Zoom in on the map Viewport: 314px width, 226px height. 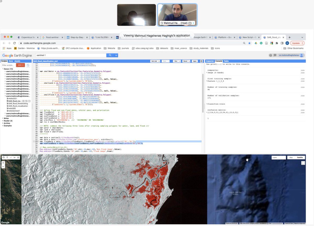[x=3, y=163]
